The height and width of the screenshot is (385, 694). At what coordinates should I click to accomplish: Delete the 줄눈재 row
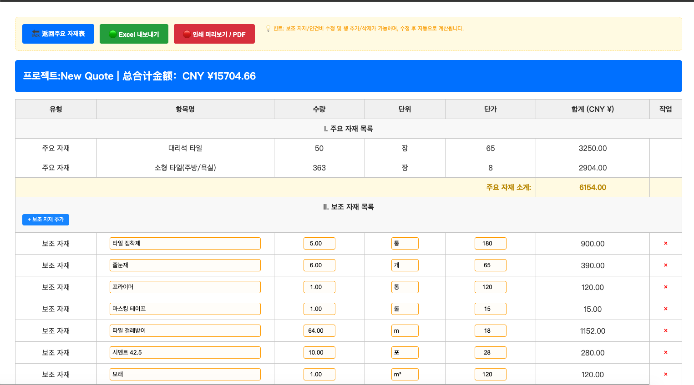[x=665, y=265]
